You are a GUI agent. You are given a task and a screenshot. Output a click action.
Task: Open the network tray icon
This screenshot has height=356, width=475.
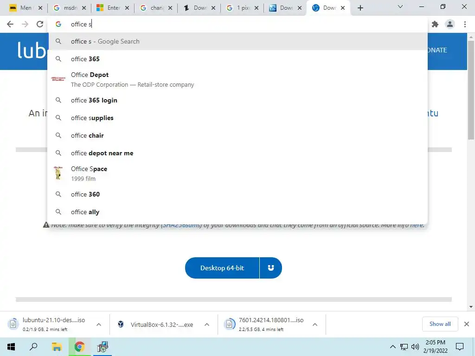coord(404,347)
